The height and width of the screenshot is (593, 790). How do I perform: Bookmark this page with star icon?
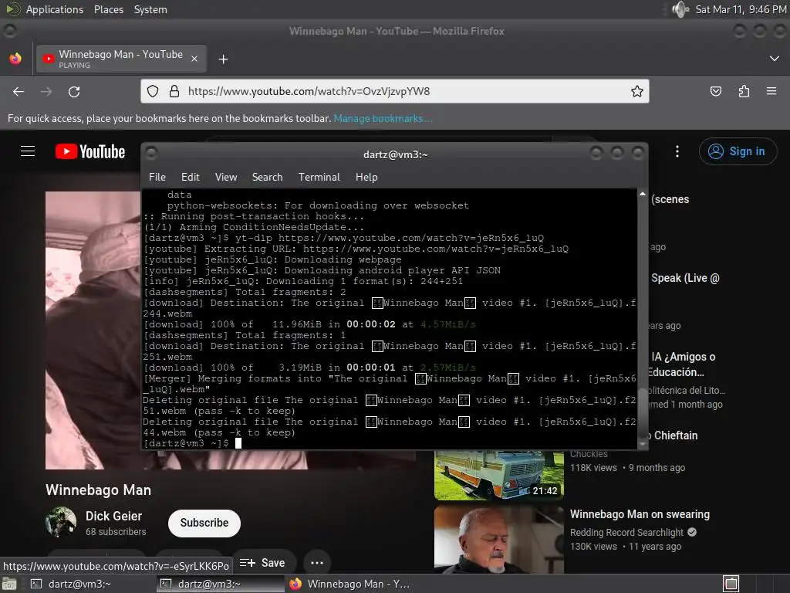(636, 91)
